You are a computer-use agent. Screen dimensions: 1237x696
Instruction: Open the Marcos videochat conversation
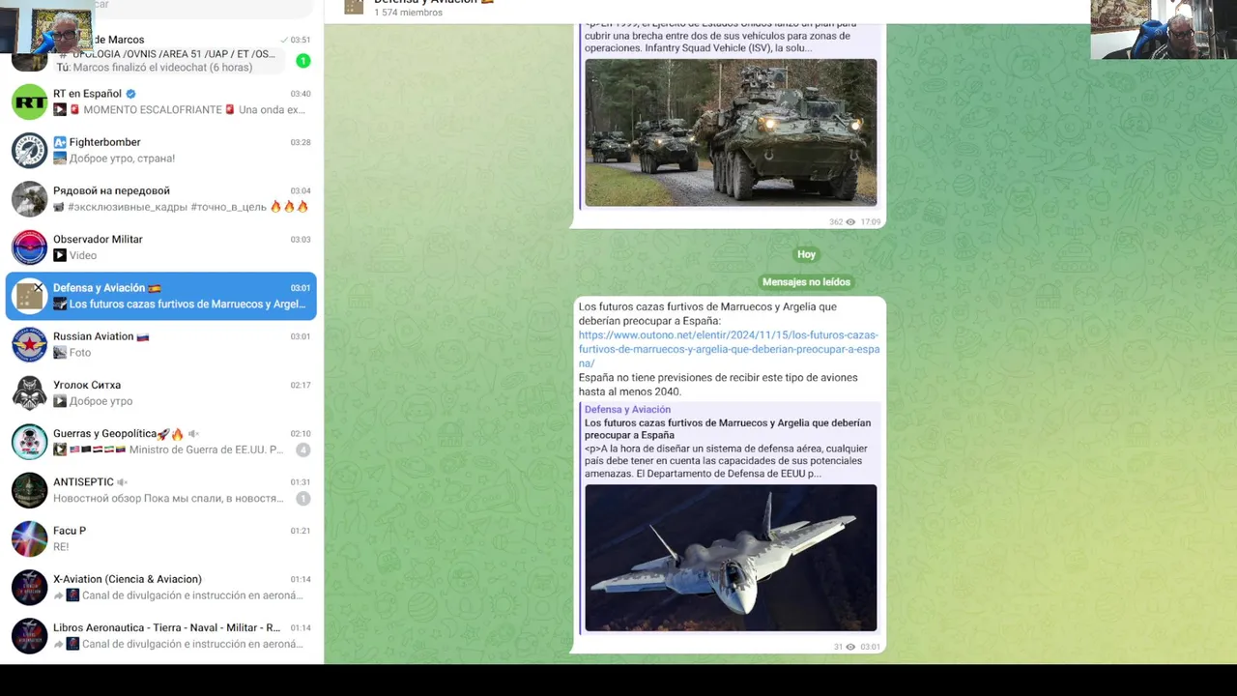(161, 53)
